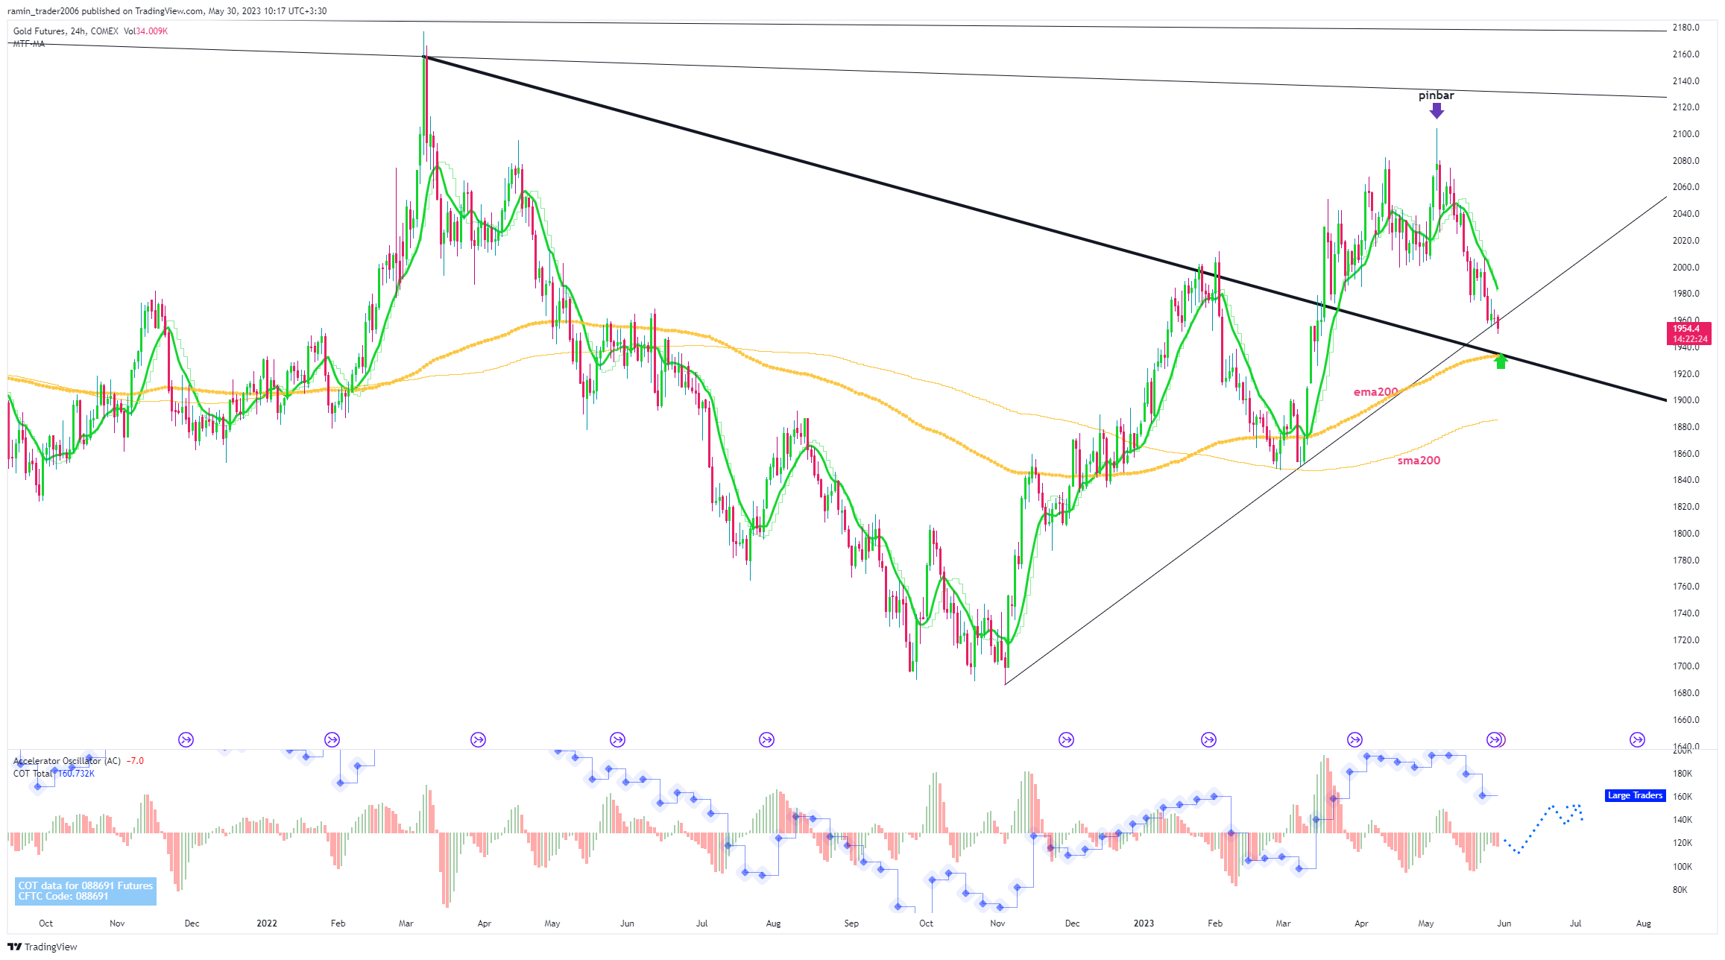Click the 'Large Traders' blue label
The image size is (1725, 960).
(x=1635, y=796)
